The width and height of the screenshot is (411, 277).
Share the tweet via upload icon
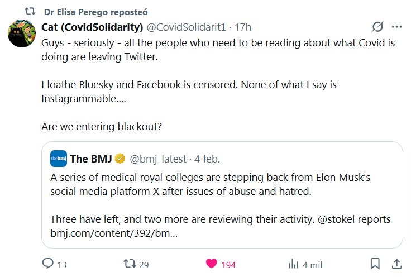(396, 264)
